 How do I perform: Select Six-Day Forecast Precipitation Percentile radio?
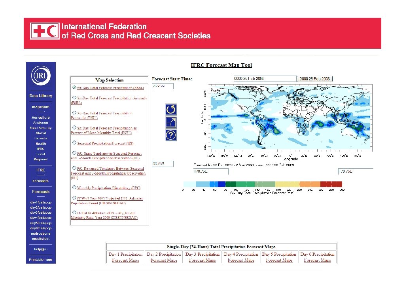click(x=74, y=113)
